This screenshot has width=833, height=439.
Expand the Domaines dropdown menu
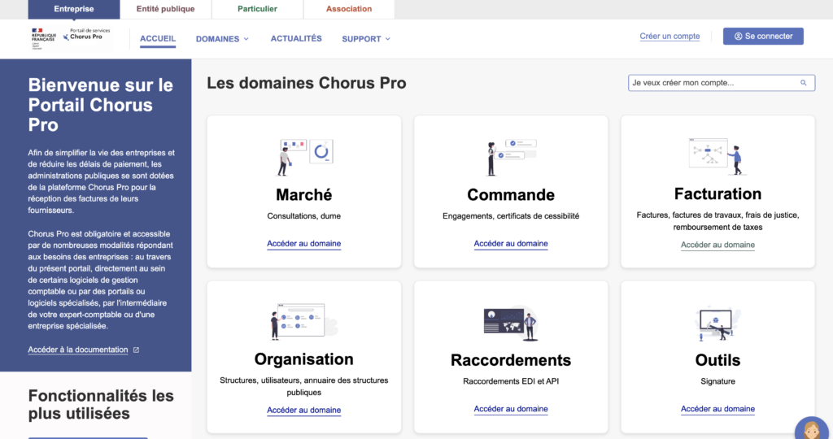tap(222, 39)
